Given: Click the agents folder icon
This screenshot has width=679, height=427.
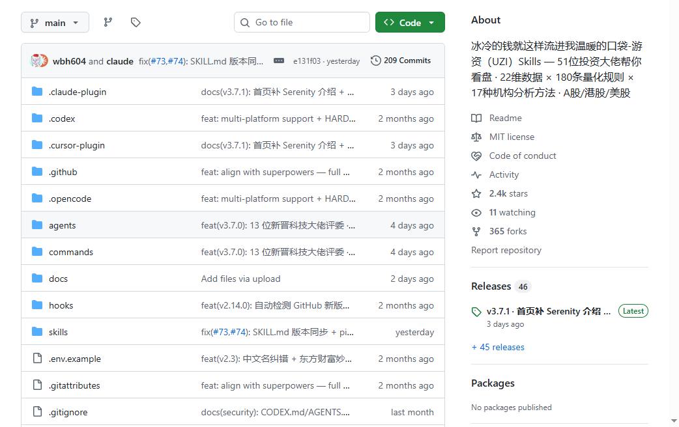Looking at the screenshot, I should coord(37,225).
